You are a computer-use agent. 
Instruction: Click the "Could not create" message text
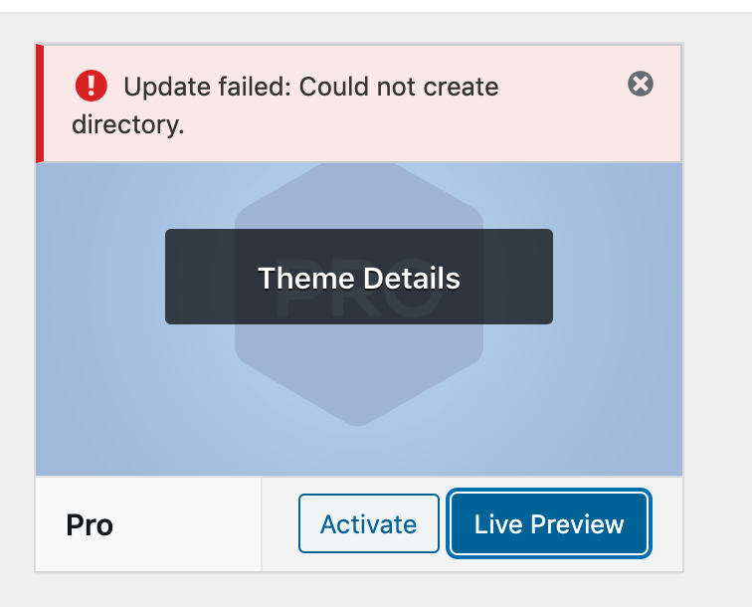(399, 87)
